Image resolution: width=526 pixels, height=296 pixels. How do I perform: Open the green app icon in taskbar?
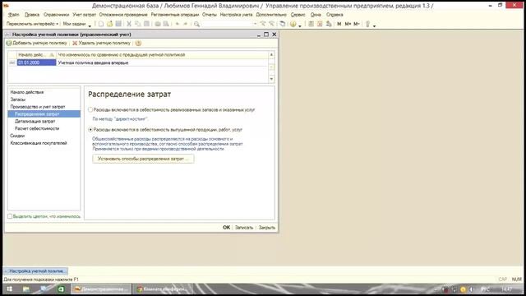pyautogui.click(x=61, y=289)
